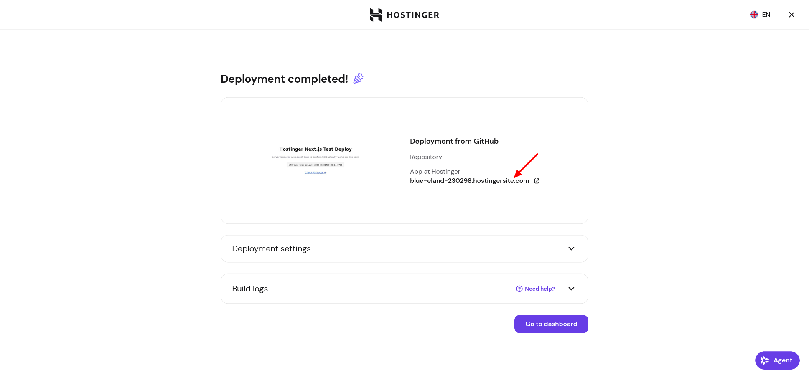The height and width of the screenshot is (375, 809).
Task: Expand the Build logs section
Action: coord(404,289)
